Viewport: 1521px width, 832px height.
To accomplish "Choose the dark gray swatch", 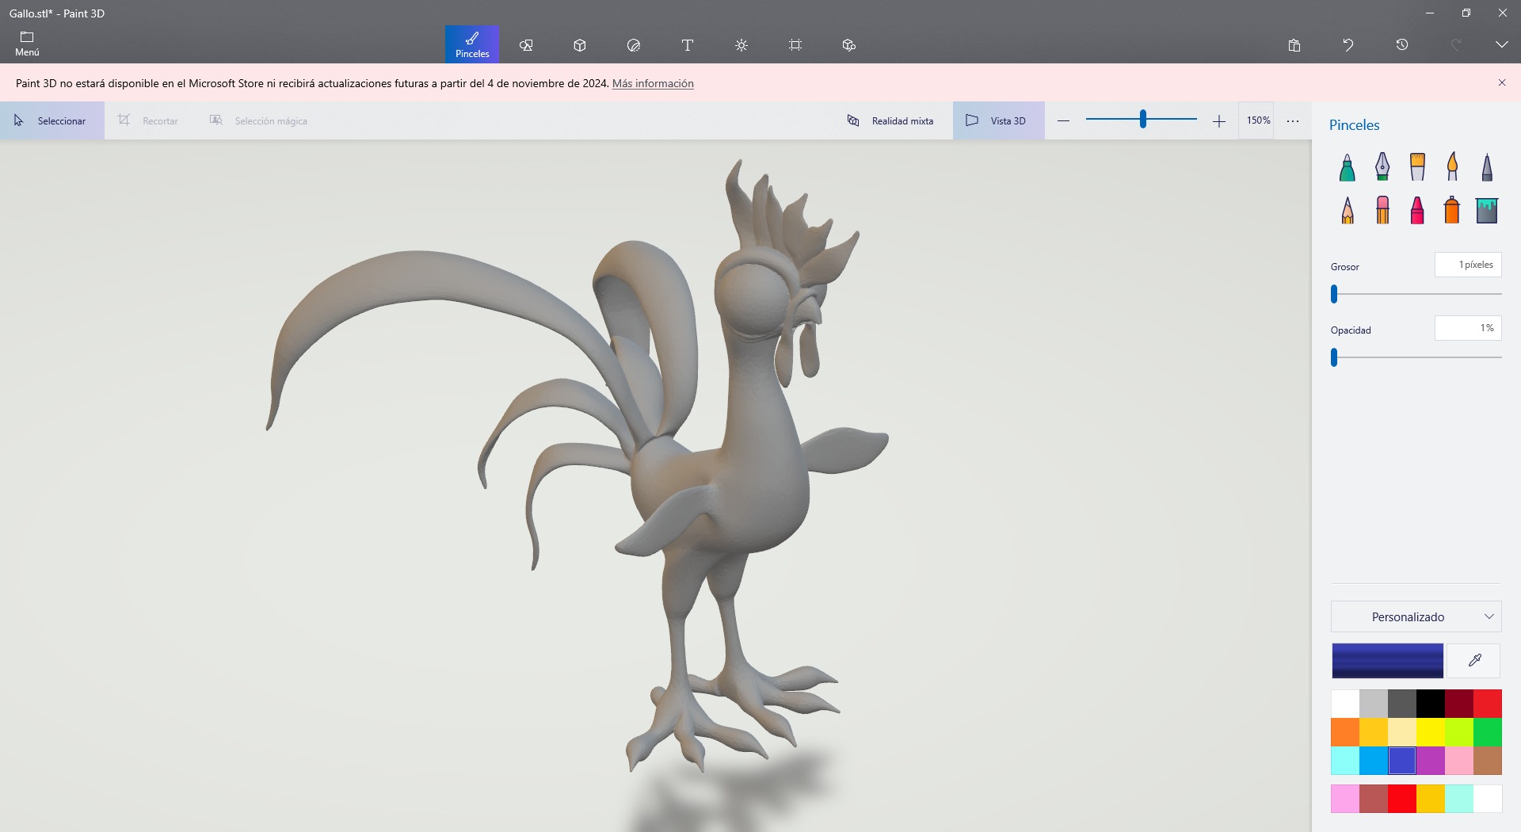I will (x=1402, y=704).
